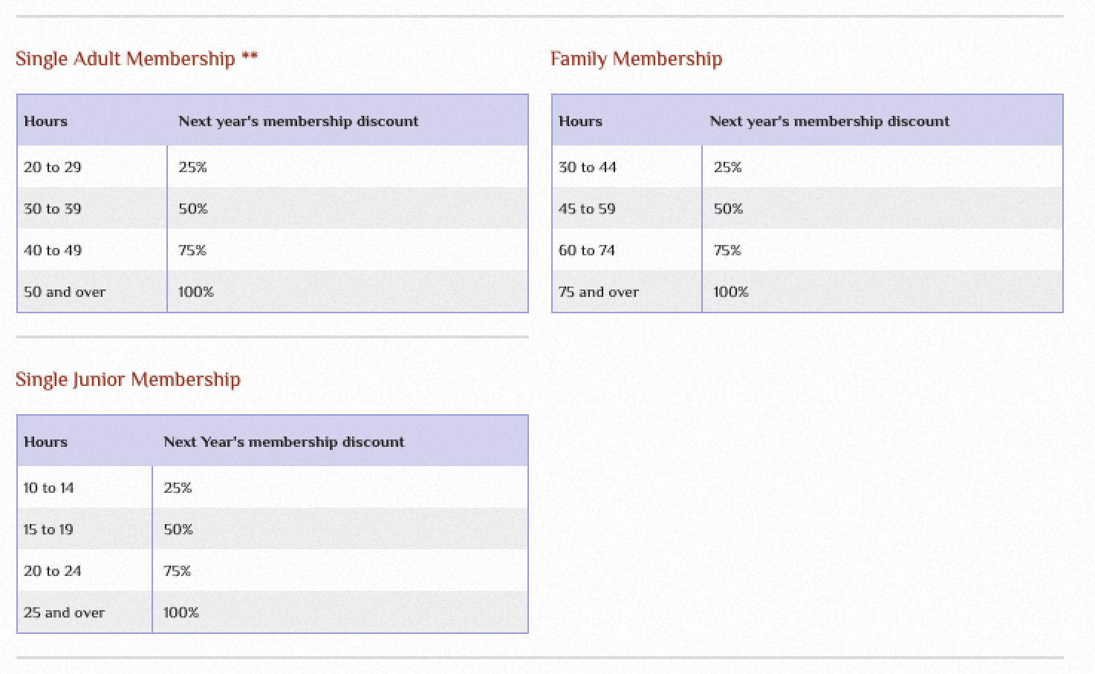Select the '15 to 19' hours cell

click(48, 529)
